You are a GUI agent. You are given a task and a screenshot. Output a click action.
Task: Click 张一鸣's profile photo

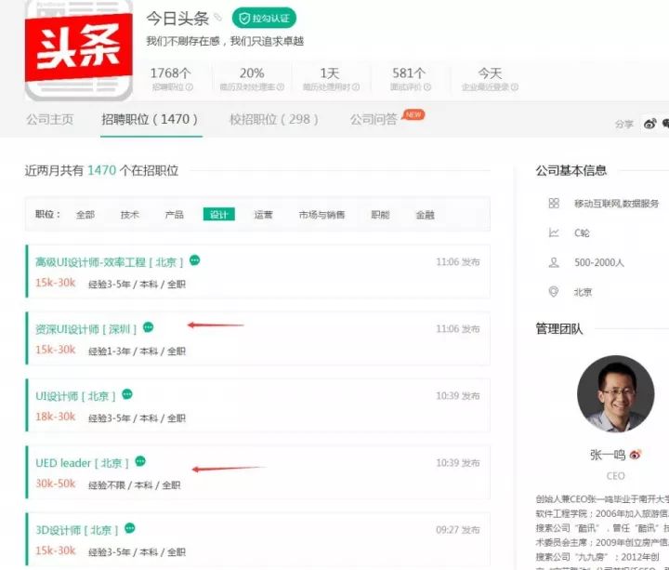(x=615, y=394)
